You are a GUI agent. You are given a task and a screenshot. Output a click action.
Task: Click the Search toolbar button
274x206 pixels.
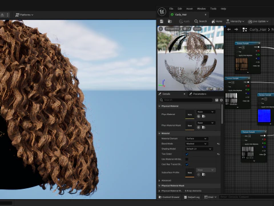coord(200,21)
